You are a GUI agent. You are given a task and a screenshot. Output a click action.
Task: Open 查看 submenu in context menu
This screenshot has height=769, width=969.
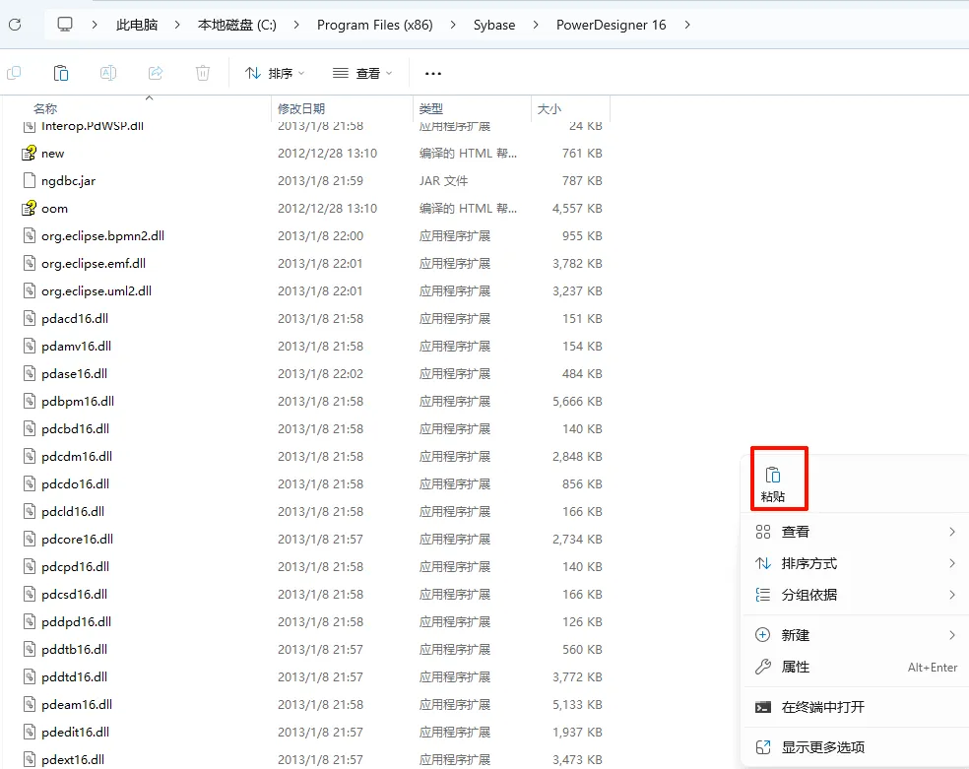pos(856,532)
